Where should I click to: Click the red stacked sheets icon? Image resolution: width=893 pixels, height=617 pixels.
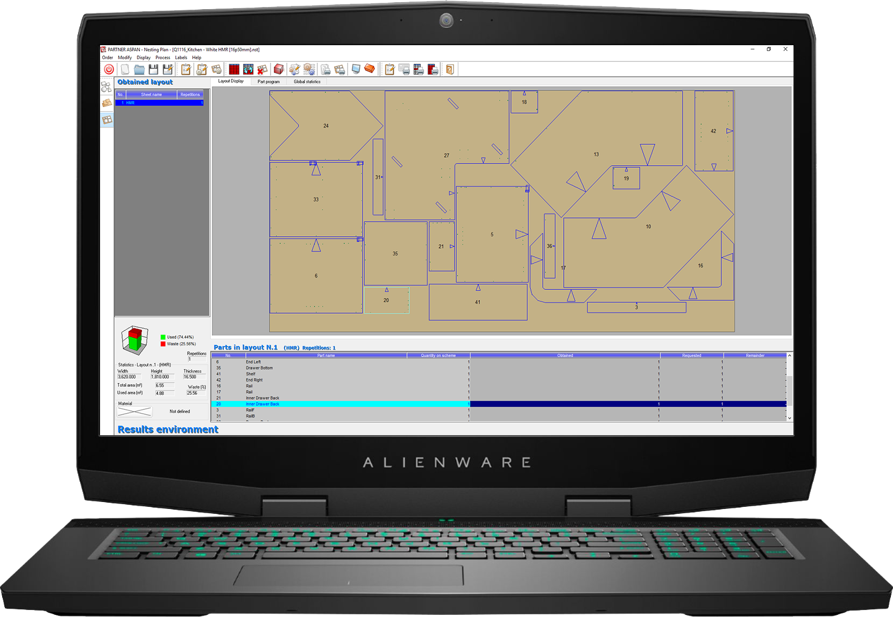pyautogui.click(x=279, y=69)
